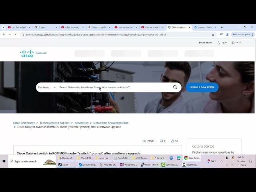Open Camtasia Studio taskbar item
Screen dimensions: 256x192
pos(170,164)
